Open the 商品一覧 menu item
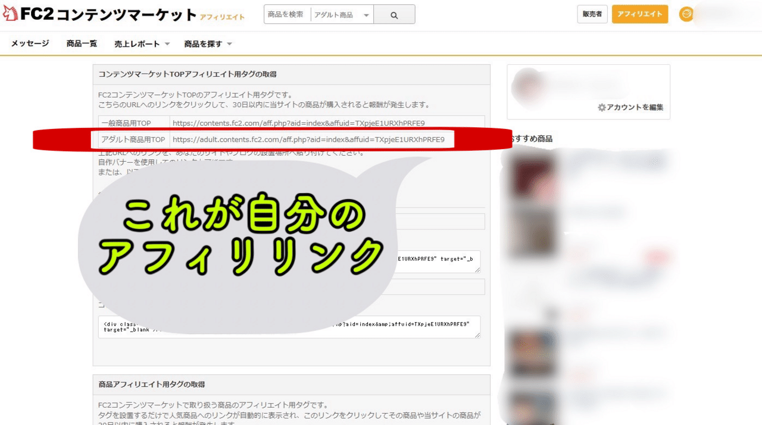 coord(82,43)
